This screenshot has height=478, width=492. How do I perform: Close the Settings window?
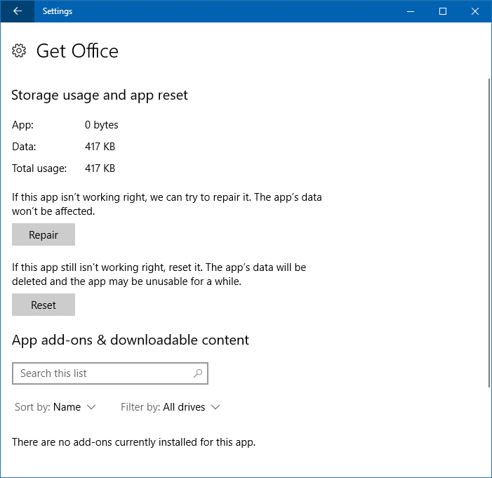[475, 11]
